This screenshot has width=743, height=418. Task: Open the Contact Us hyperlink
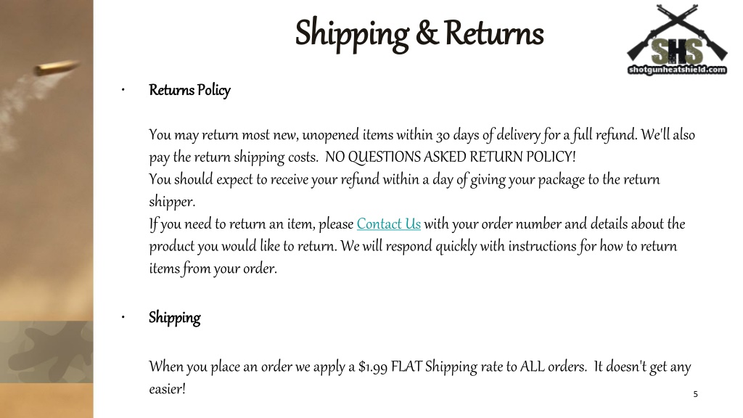389,224
